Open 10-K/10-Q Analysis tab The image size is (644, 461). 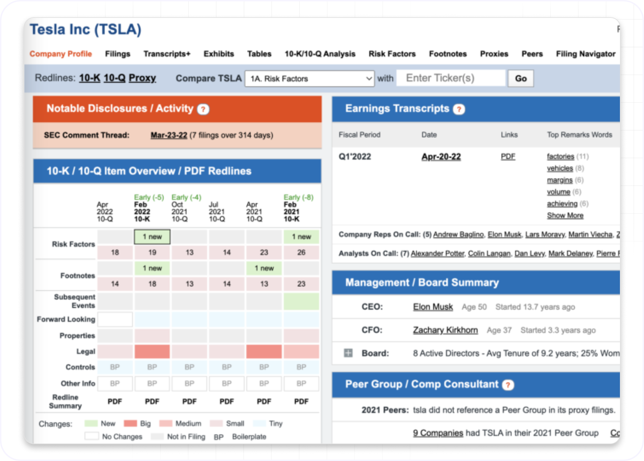click(x=320, y=54)
